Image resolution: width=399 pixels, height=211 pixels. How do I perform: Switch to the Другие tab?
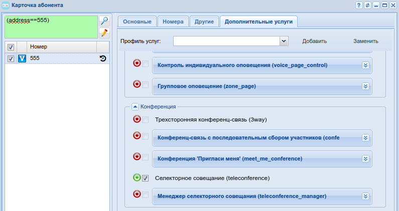[x=204, y=21]
